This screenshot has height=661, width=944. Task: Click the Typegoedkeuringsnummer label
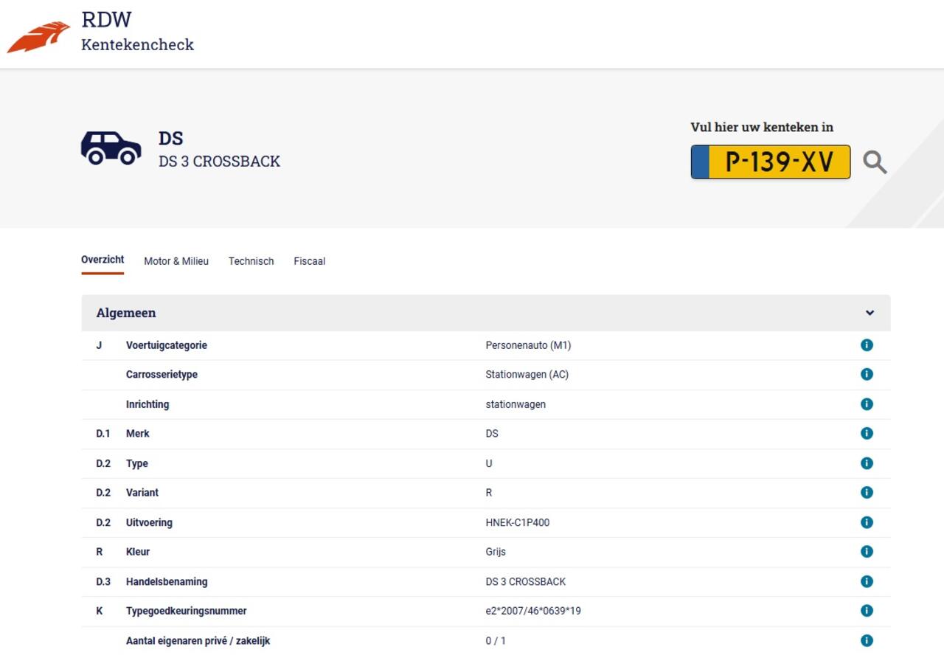[x=187, y=611]
